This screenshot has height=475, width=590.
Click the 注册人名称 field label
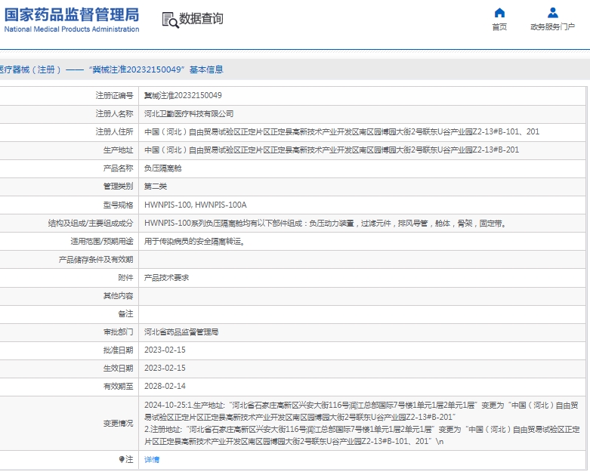(114, 113)
